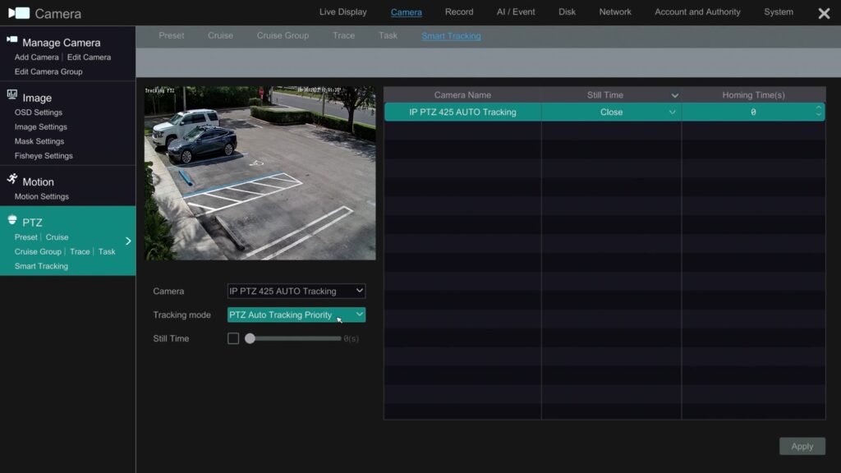Open Task link under PTZ sidebar
Image resolution: width=841 pixels, height=473 pixels.
coord(107,251)
